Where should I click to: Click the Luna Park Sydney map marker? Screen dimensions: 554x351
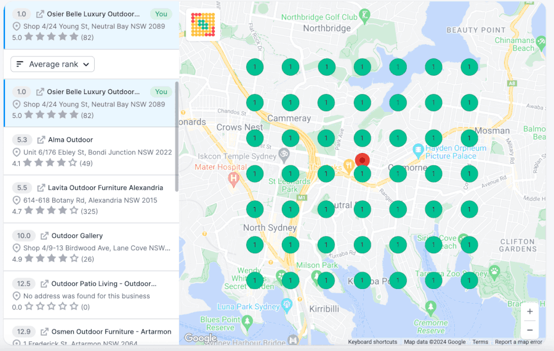point(286,306)
